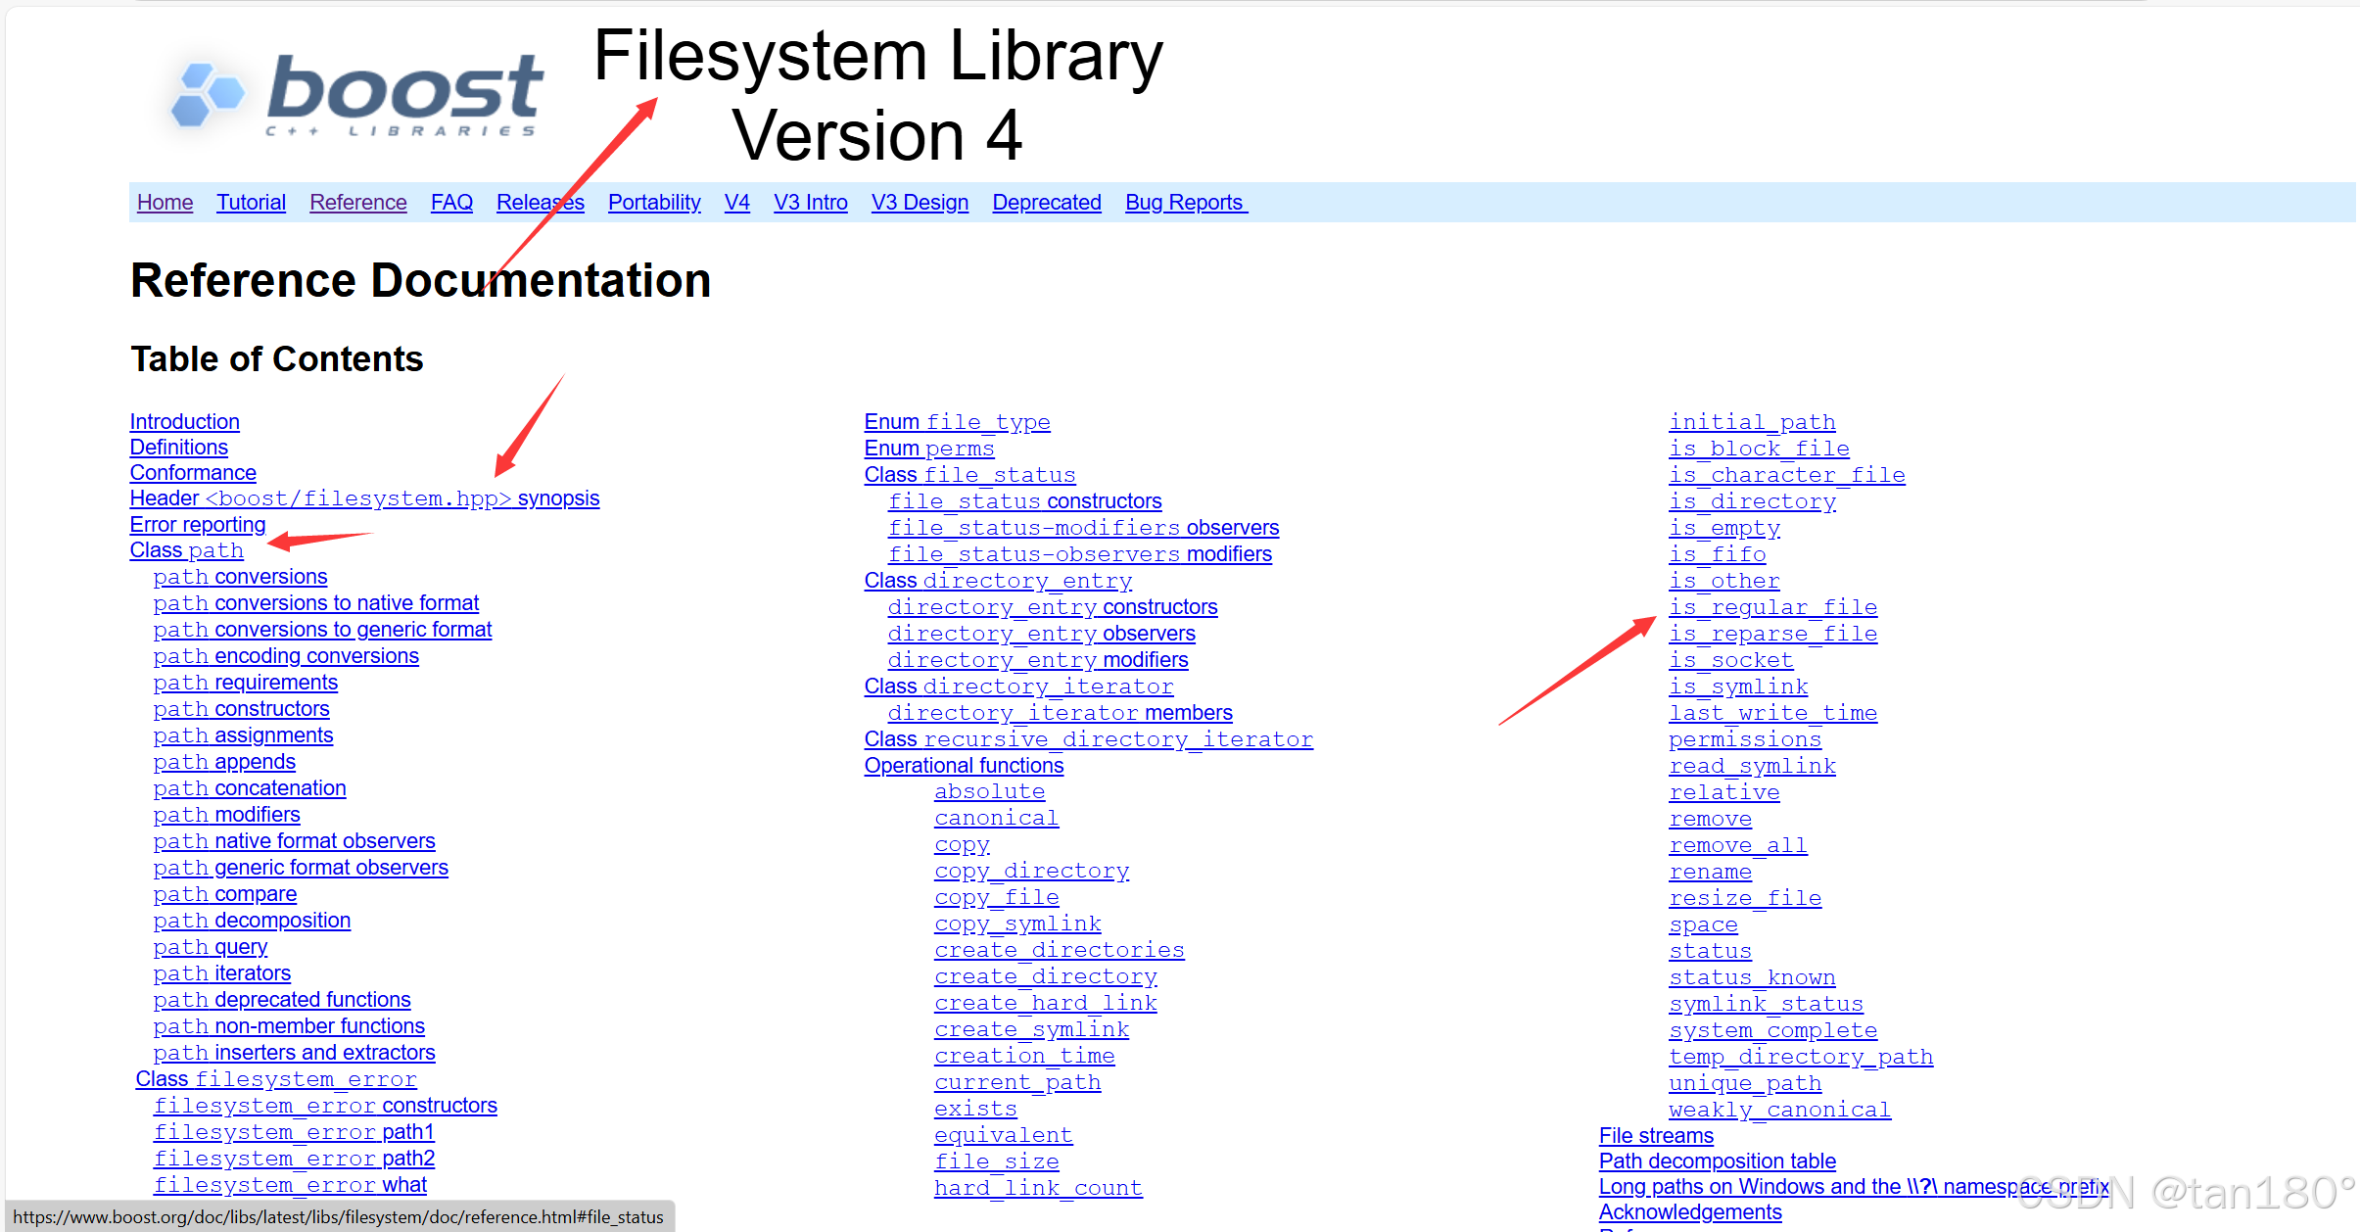Jump to the Conformance section
Viewport: 2360px width, 1232px height.
click(x=193, y=473)
